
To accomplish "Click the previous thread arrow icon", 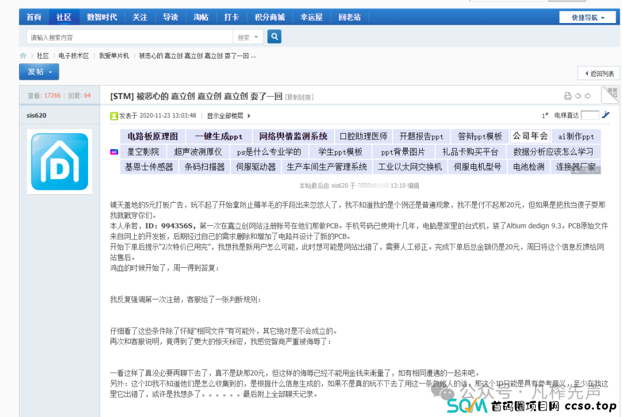I will (578, 96).
